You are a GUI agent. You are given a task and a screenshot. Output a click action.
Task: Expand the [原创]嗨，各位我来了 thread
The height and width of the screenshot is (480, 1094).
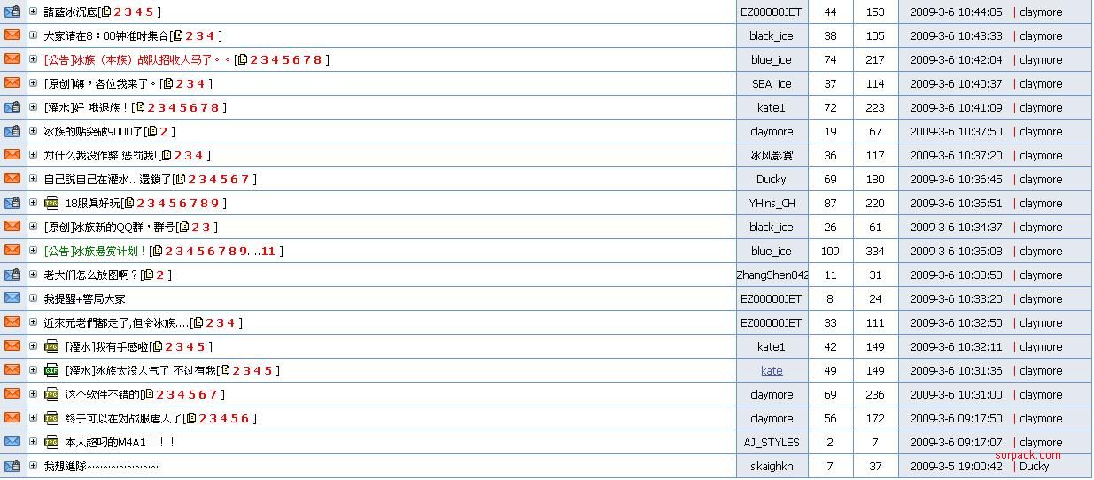click(x=34, y=83)
